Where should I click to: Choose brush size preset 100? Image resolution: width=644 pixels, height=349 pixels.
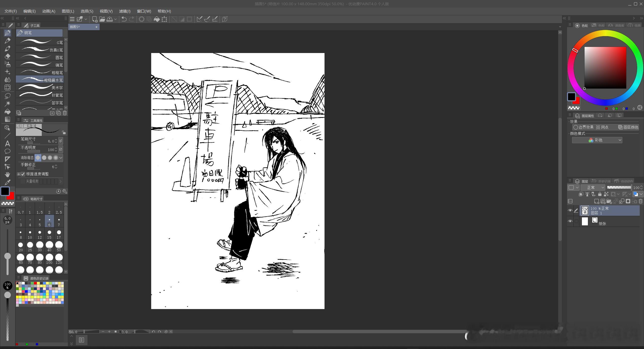pyautogui.click(x=49, y=259)
